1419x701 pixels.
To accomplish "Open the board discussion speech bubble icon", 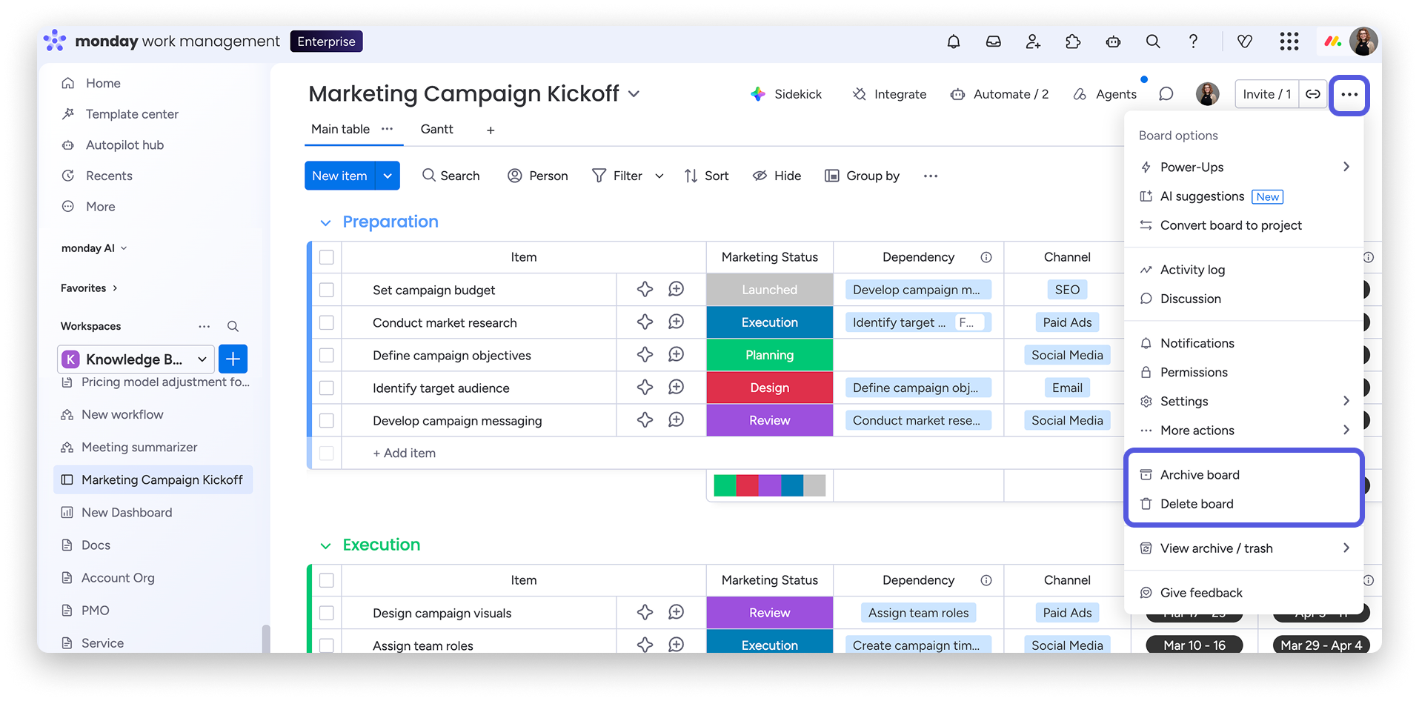I will coord(1166,94).
